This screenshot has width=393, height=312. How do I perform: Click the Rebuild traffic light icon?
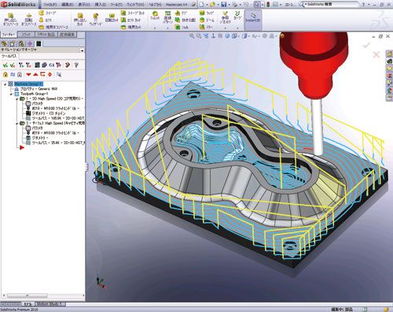[268, 5]
